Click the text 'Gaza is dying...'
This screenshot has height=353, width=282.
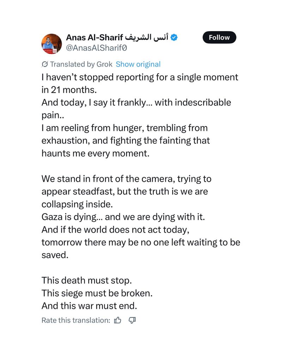point(70,217)
